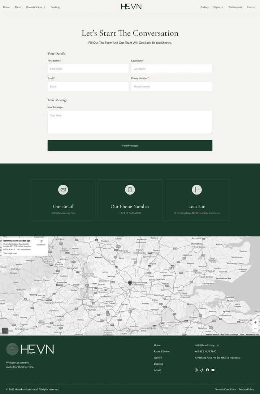Click View larger map link
The image size is (260, 394).
10,253
